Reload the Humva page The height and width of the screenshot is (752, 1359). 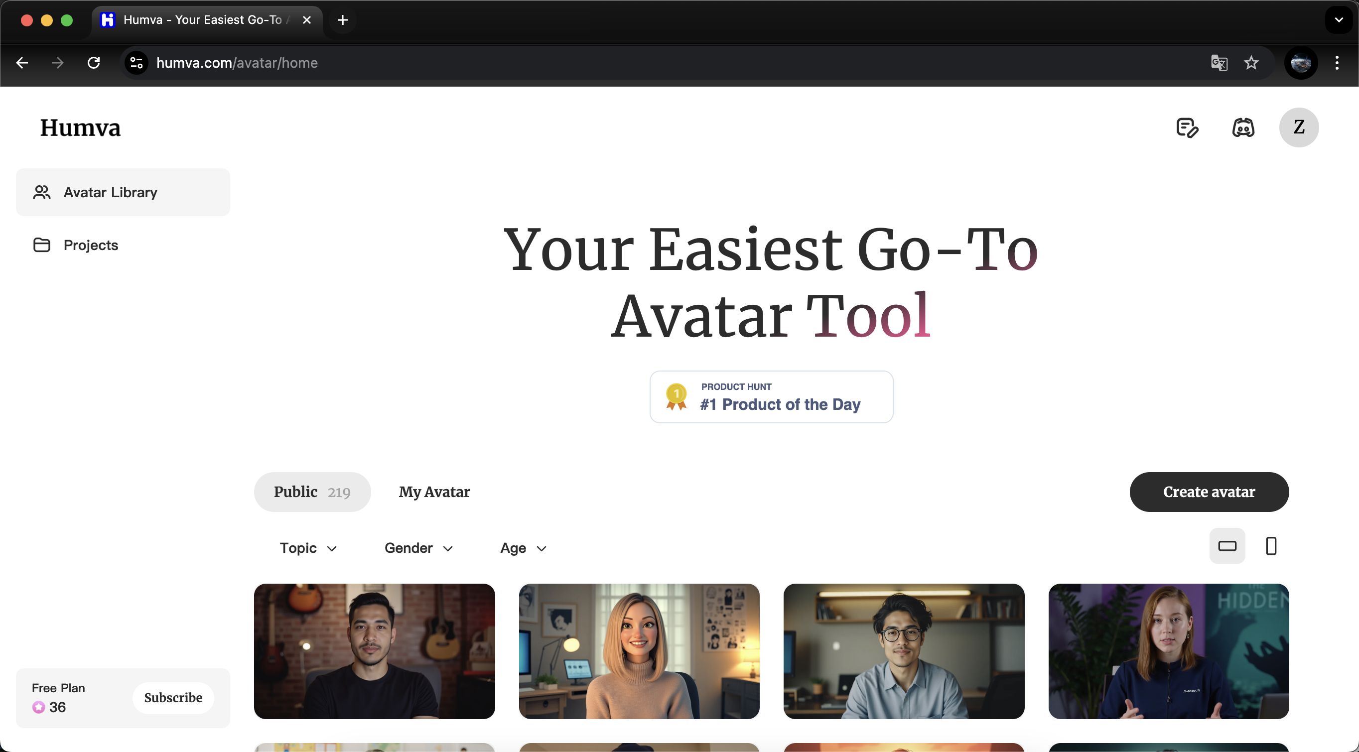coord(94,63)
